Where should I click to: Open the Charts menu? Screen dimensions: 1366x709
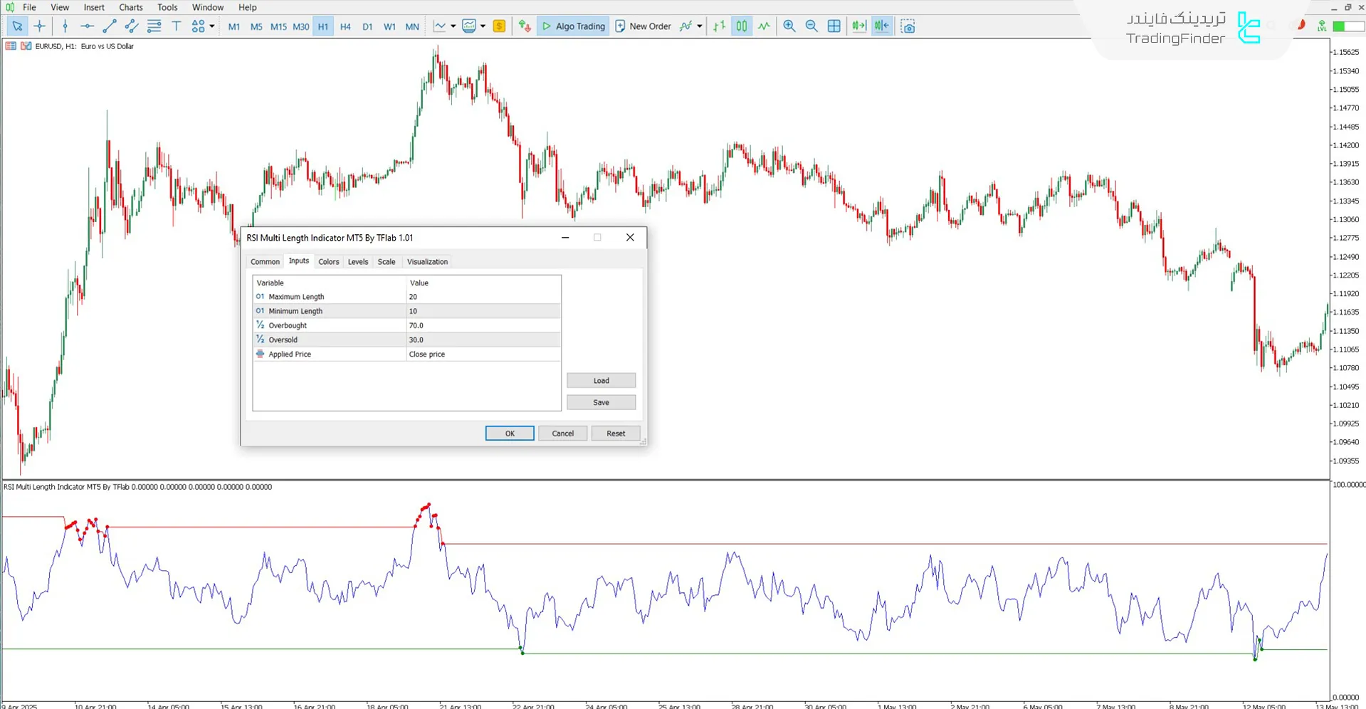click(130, 7)
